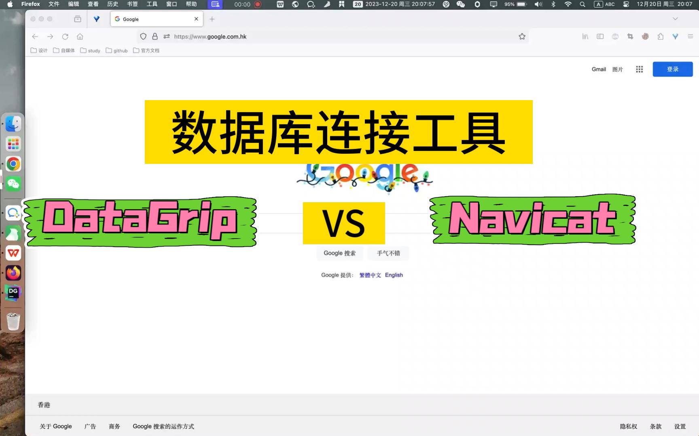Open Google apps grid
Viewport: 699px width, 436px height.
pos(640,69)
